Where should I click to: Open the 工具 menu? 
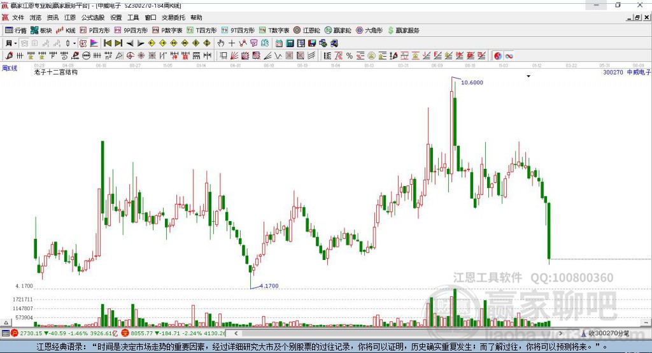pyautogui.click(x=133, y=17)
